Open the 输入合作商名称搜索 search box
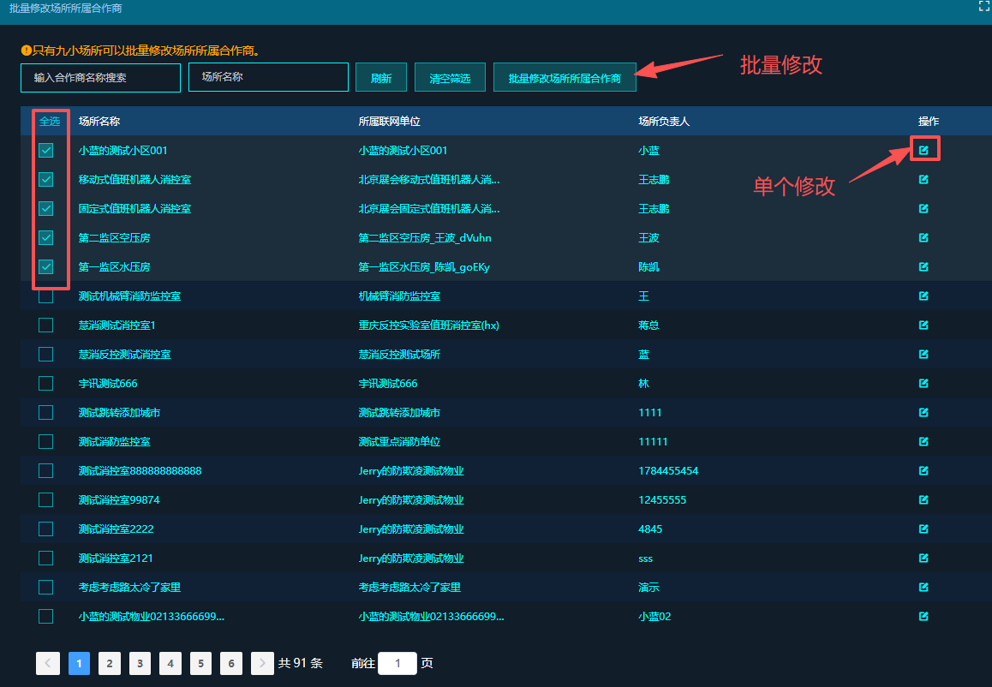The image size is (992, 687). point(100,77)
